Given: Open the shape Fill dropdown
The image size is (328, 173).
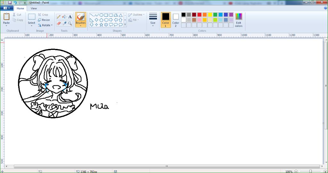Looking at the screenshot, I should pyautogui.click(x=134, y=20).
